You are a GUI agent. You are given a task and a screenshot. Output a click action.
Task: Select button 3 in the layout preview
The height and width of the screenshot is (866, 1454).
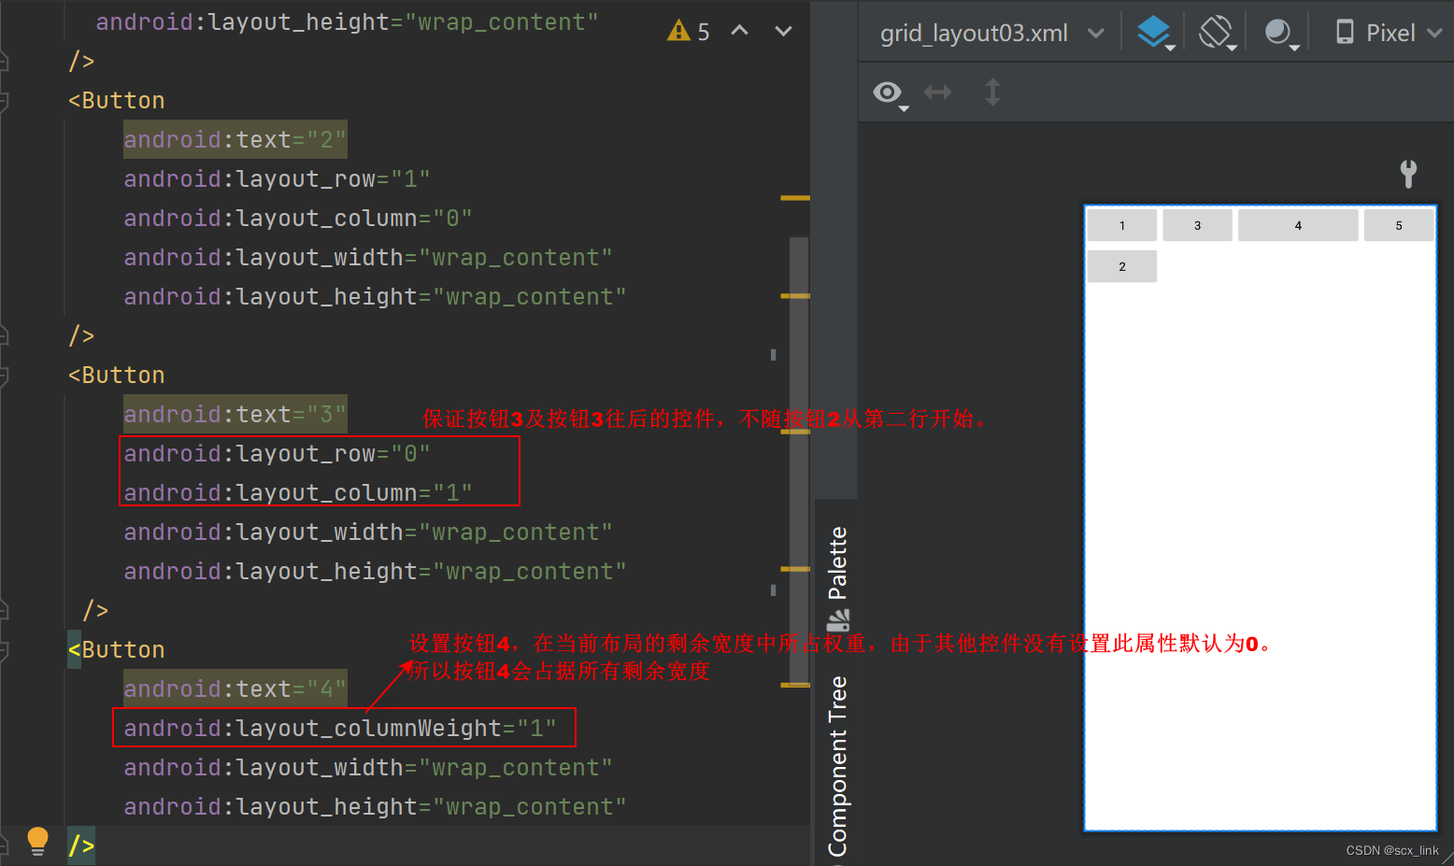[1198, 225]
